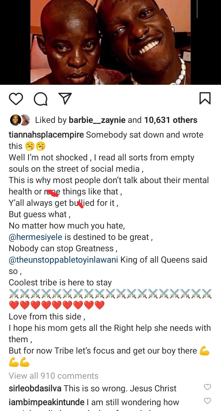221x411 pixels.
Task: Tap the red hearts emoji row
Action: point(57,305)
